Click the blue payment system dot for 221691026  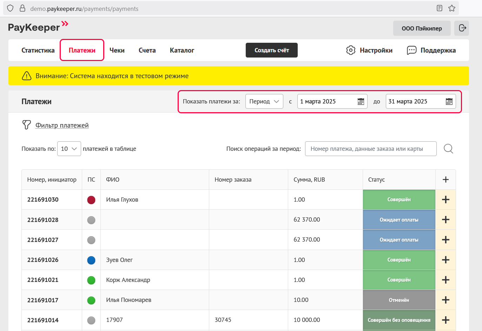click(91, 260)
